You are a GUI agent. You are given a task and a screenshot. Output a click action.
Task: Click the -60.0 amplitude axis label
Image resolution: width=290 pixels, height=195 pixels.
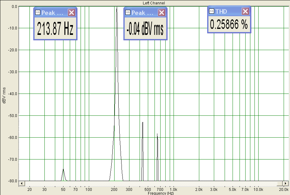tap(13, 138)
